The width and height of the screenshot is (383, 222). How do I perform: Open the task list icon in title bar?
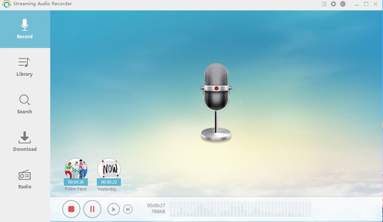point(324,4)
